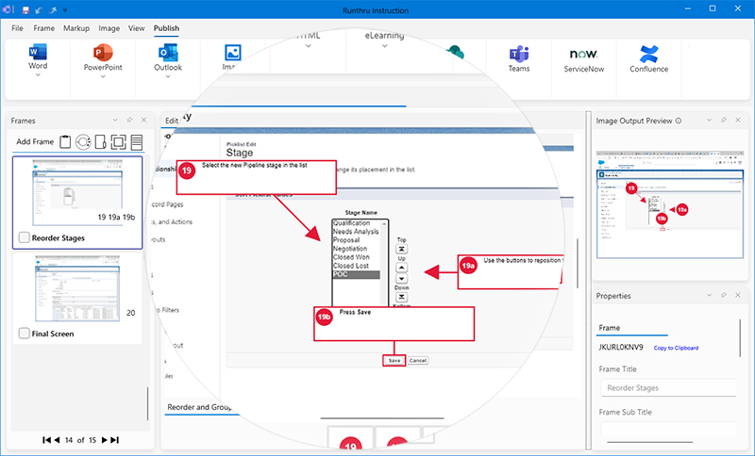755x456 pixels.
Task: Jump to first frame arrow
Action: pos(46,440)
